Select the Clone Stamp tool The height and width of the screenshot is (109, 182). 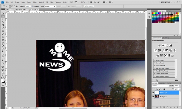pyautogui.click(x=3, y=37)
